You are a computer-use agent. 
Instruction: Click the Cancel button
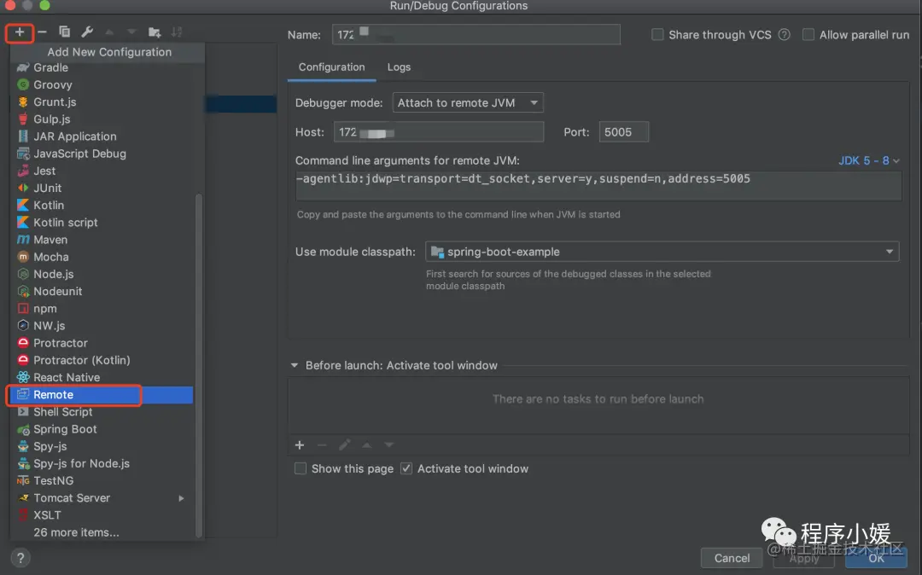tap(732, 558)
